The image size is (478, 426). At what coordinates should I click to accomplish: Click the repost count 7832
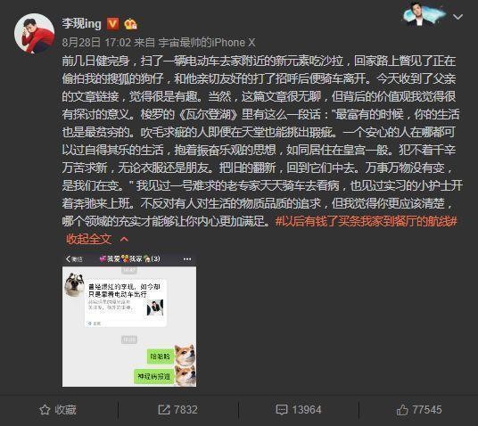pyautogui.click(x=185, y=410)
